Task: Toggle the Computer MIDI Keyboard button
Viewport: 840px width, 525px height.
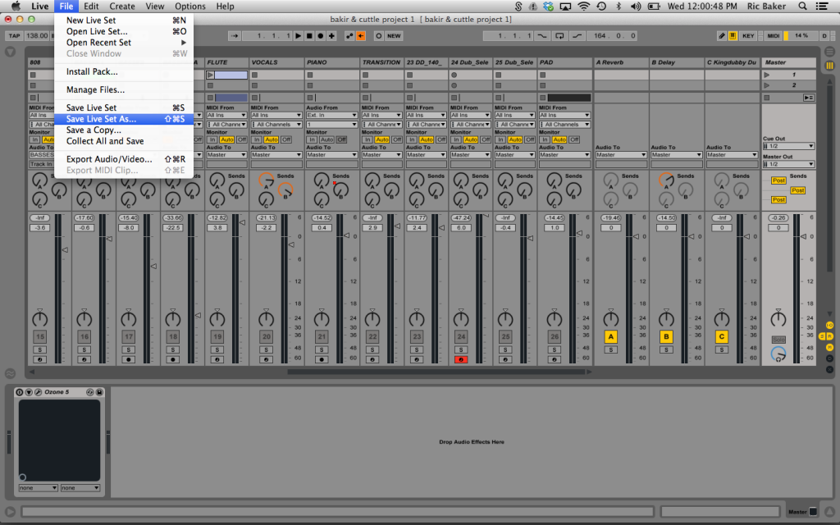Action: click(x=733, y=36)
